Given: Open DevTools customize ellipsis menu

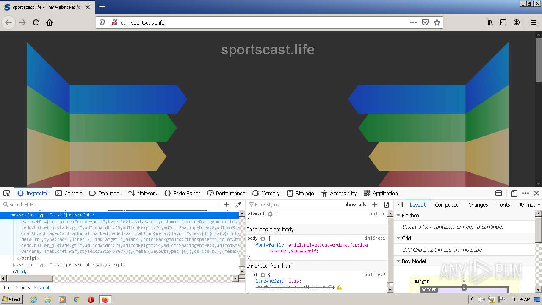Looking at the screenshot, I should tap(525, 193).
